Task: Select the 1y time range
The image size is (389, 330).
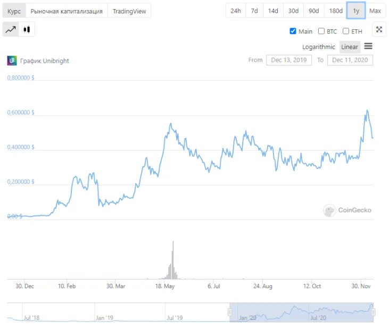Action: coord(356,11)
